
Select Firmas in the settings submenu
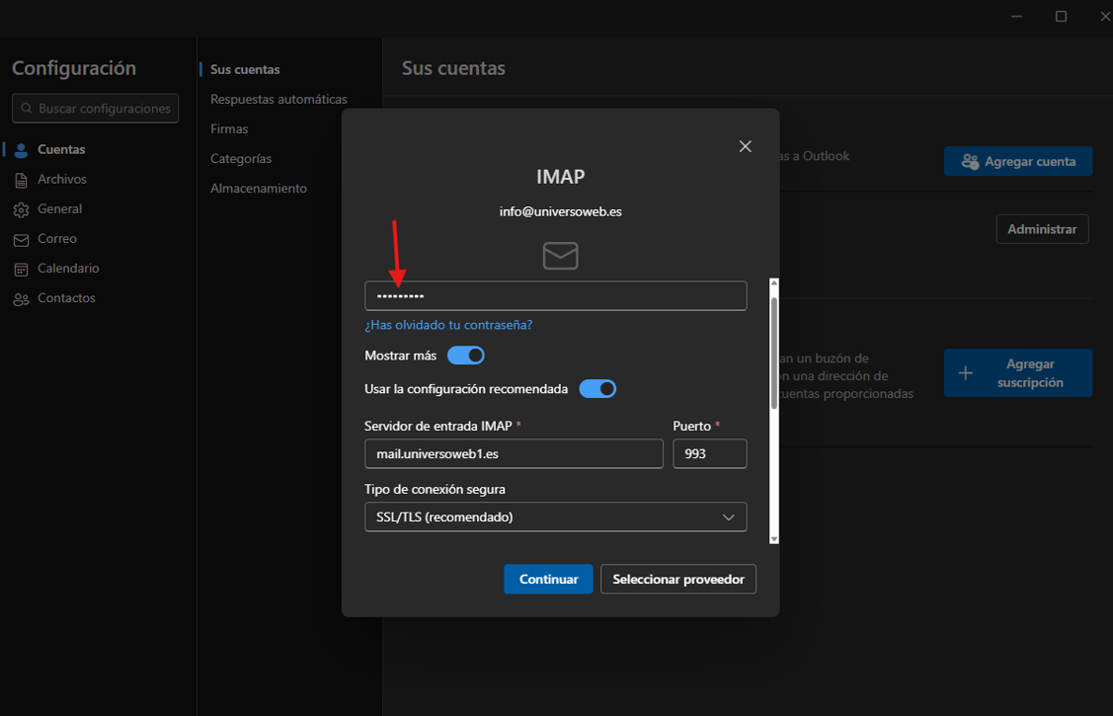tap(229, 128)
